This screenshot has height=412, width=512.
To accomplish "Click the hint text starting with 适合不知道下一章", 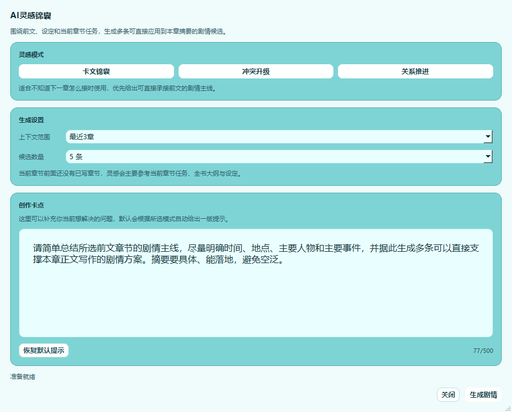I will coord(118,89).
